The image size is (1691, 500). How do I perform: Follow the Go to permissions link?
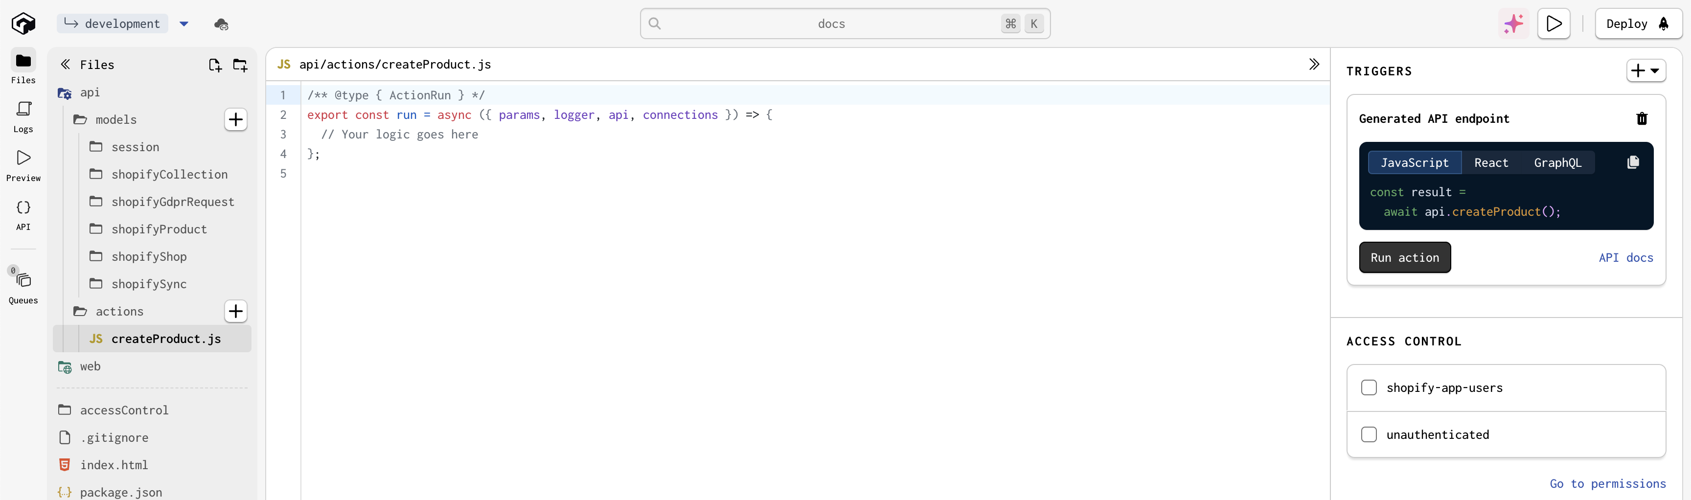[1608, 484]
